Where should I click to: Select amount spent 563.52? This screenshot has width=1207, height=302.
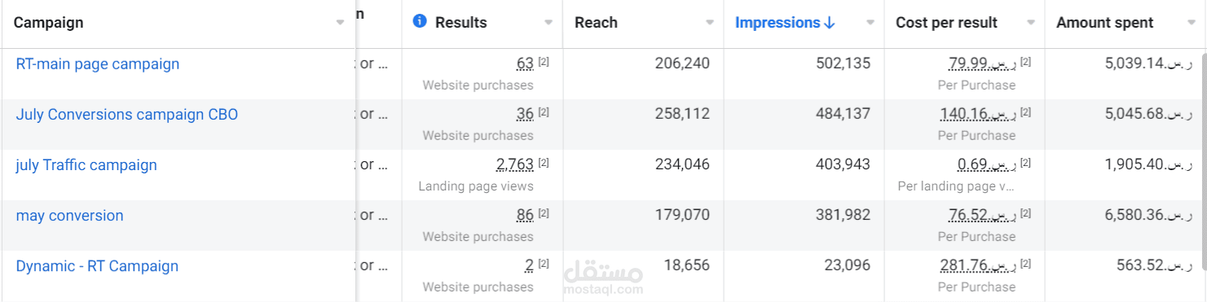tap(1155, 265)
